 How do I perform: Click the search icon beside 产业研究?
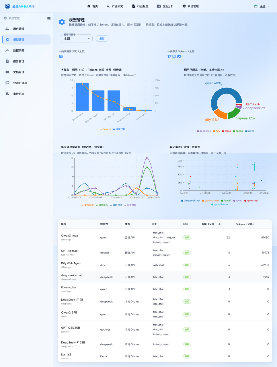click(x=108, y=6)
